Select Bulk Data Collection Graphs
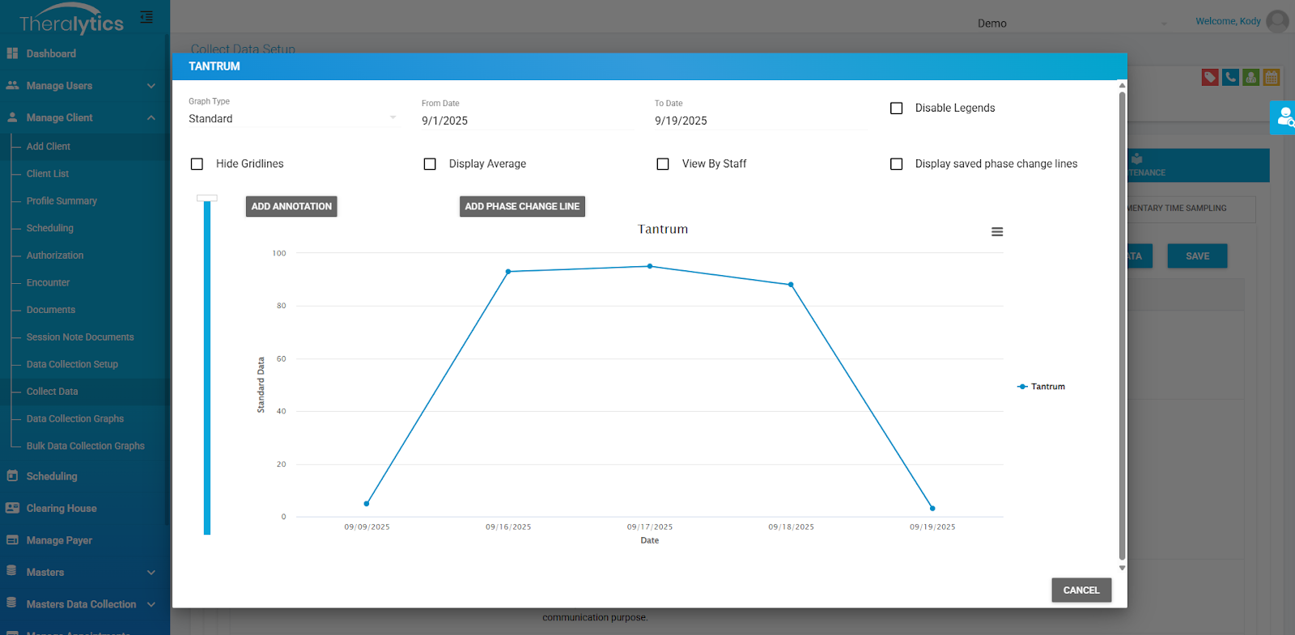This screenshot has height=635, width=1295. click(x=85, y=446)
